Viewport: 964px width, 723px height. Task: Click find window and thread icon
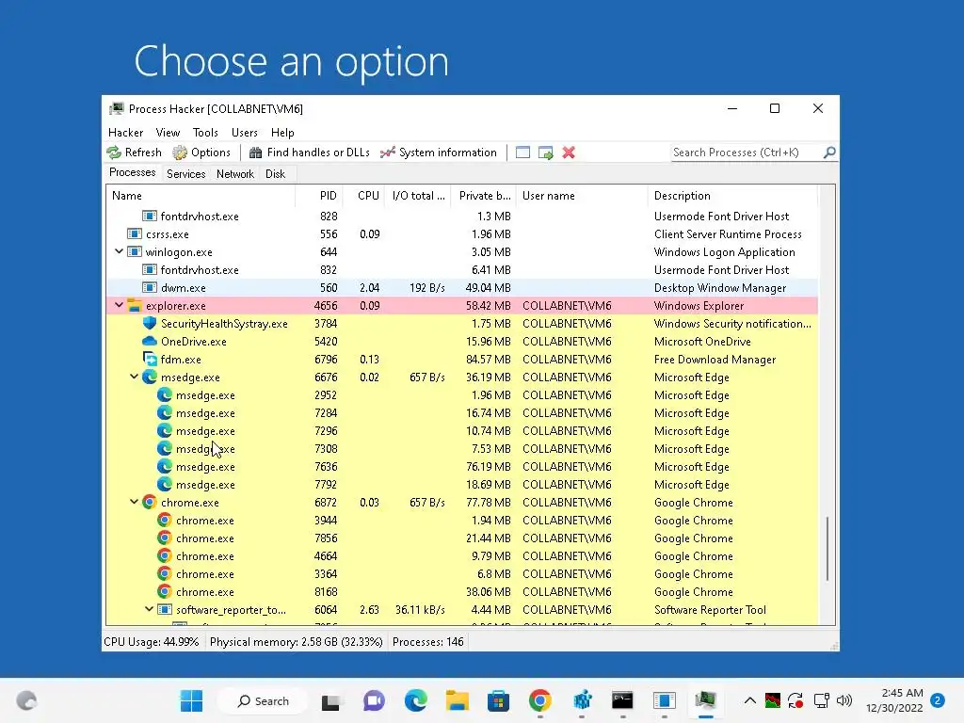coord(545,153)
